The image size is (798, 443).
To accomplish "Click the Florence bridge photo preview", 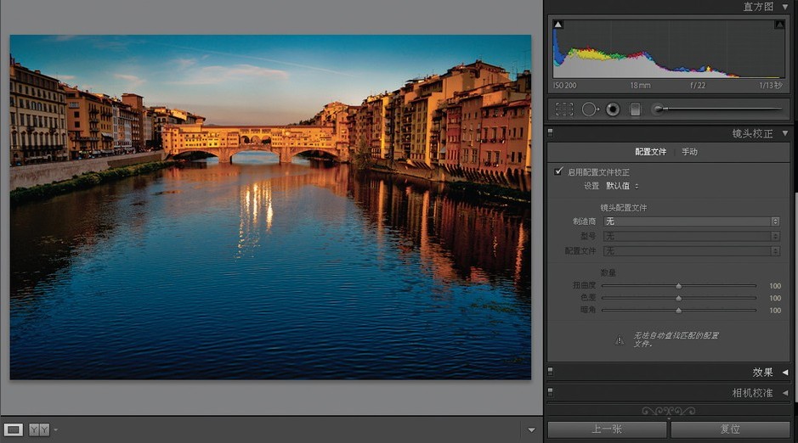I will (270, 207).
